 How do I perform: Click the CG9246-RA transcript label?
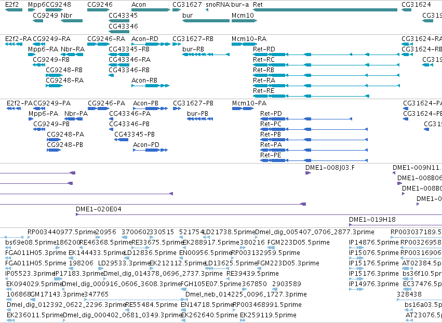pos(106,38)
